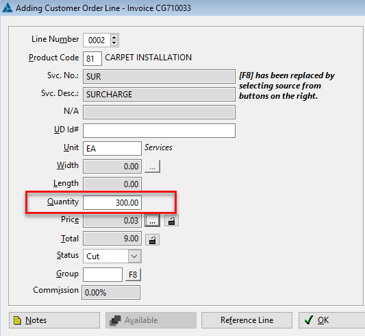365x336 pixels.
Task: Select the Product Code field with 81
Action: [92, 58]
